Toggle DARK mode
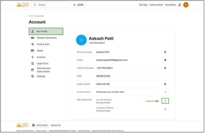Viewport: 205px width, 133px height. (x=79, y=5)
